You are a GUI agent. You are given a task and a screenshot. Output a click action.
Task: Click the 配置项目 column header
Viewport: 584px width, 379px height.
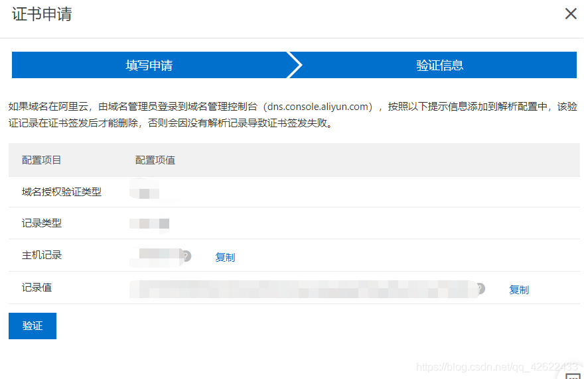coord(42,160)
